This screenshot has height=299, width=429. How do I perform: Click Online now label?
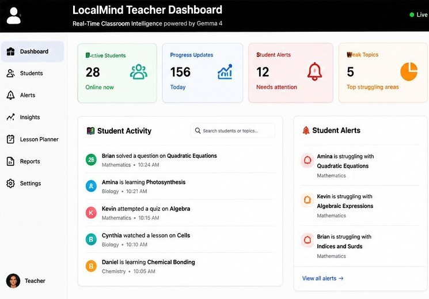(x=100, y=88)
